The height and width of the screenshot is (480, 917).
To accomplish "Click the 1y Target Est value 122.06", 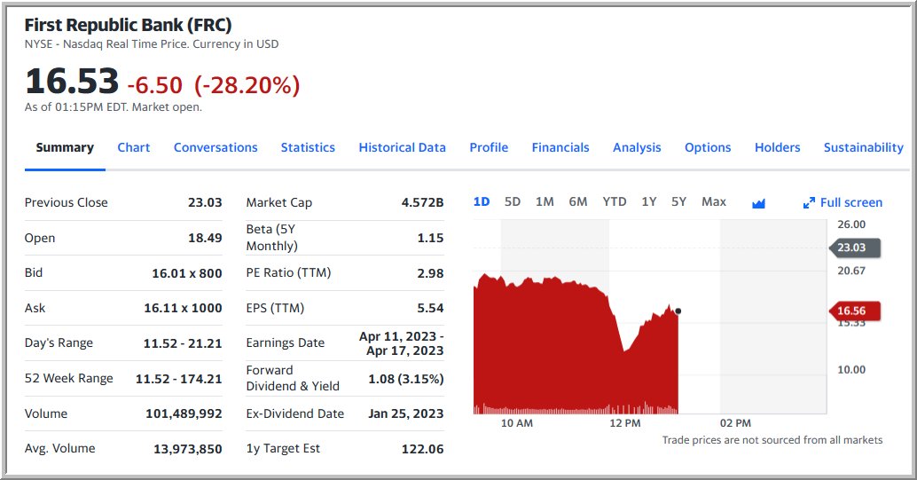I will [422, 449].
